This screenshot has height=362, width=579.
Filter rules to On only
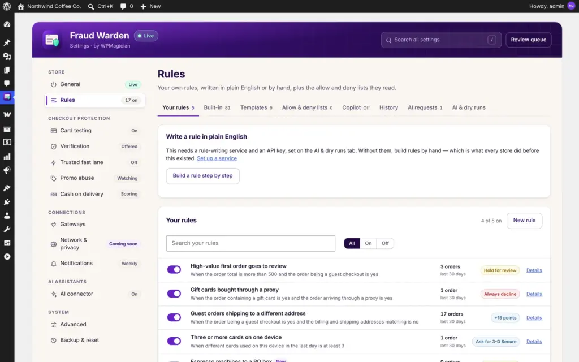point(368,243)
